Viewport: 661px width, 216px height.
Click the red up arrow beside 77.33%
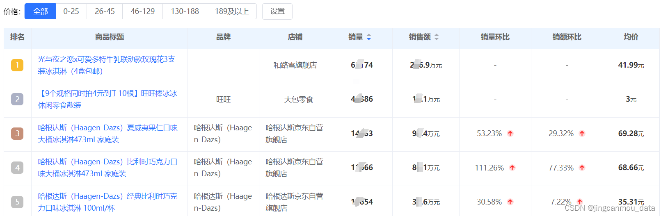pyautogui.click(x=582, y=168)
